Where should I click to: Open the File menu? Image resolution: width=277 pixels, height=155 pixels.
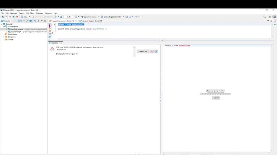[2, 13]
